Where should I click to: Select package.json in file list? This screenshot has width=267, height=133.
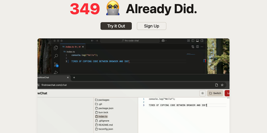104,108
